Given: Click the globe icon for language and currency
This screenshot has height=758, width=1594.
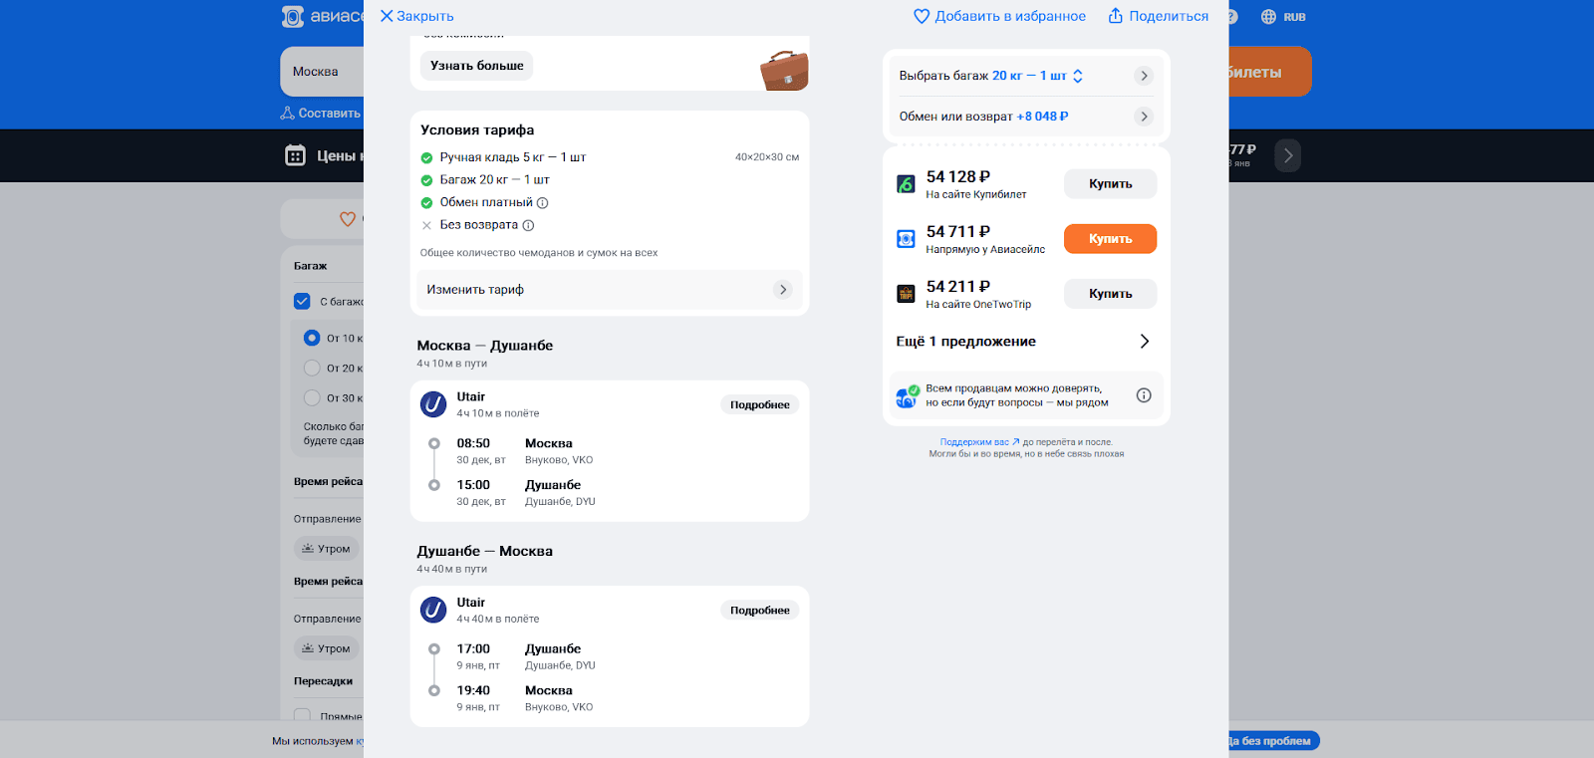Looking at the screenshot, I should pyautogui.click(x=1268, y=17).
